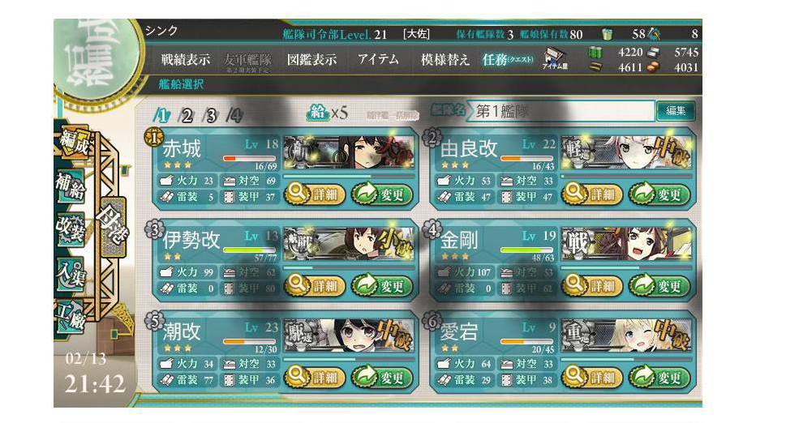Open the 補給 resupply sidebar icon
Screen dimensions: 799x423
click(x=71, y=186)
